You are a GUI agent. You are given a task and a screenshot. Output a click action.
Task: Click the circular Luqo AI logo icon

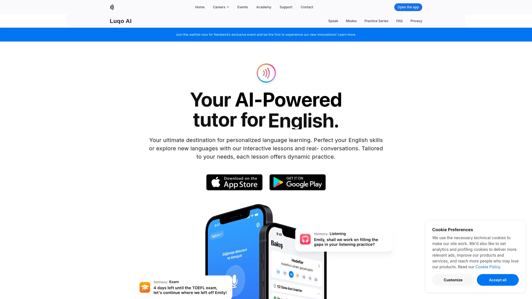266,73
